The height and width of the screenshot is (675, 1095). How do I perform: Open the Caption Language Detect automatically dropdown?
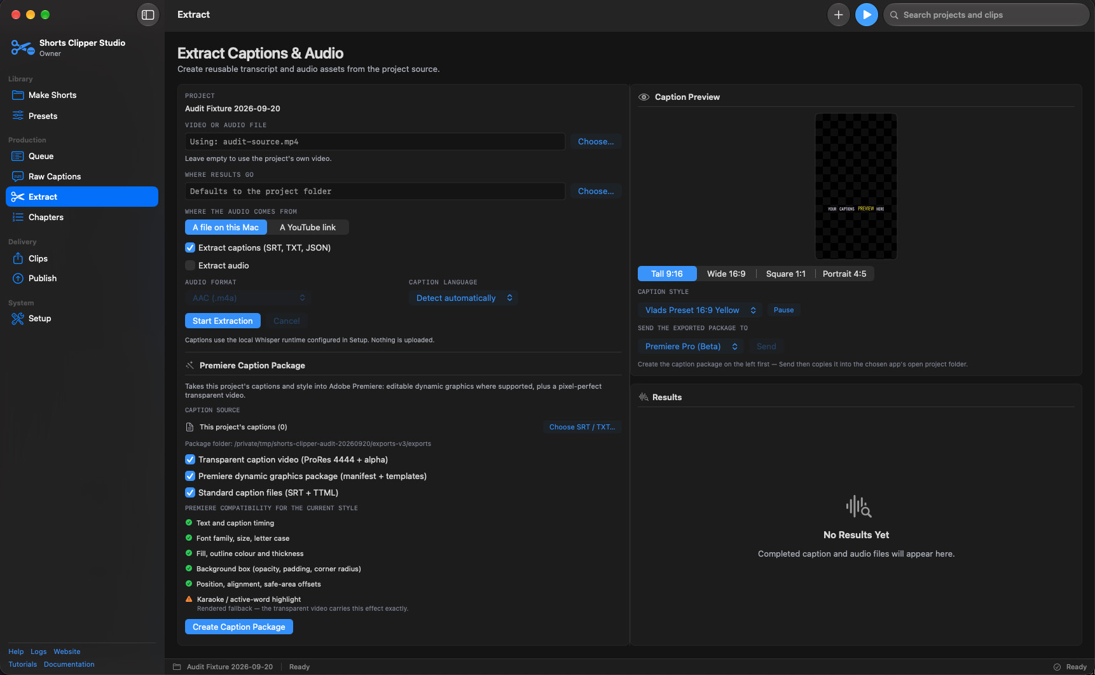point(464,298)
